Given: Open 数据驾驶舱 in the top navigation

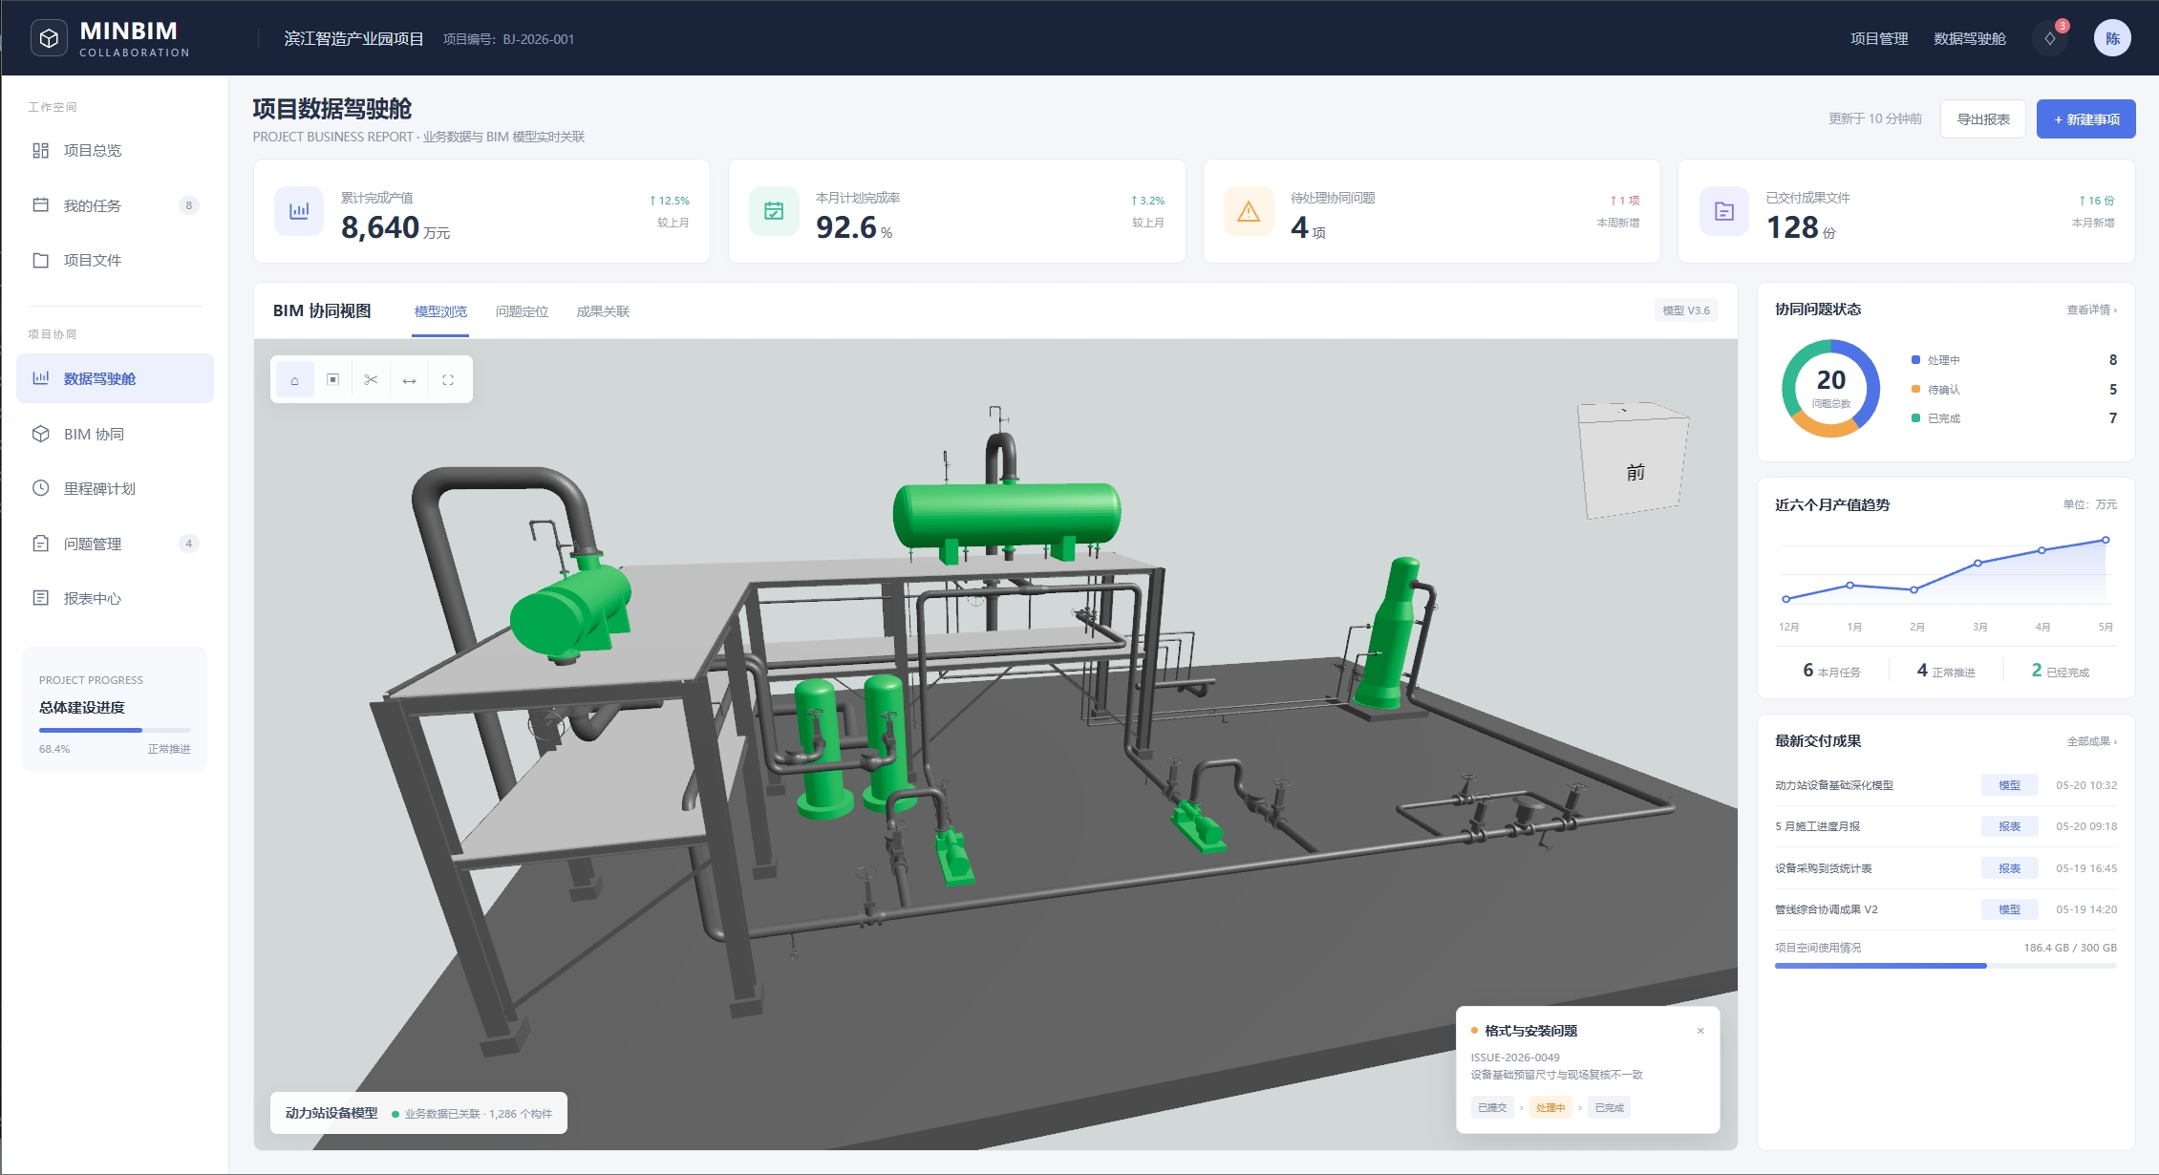Looking at the screenshot, I should [x=1970, y=39].
